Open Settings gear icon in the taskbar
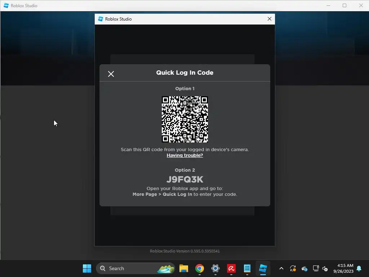The width and height of the screenshot is (369, 277). 215,268
